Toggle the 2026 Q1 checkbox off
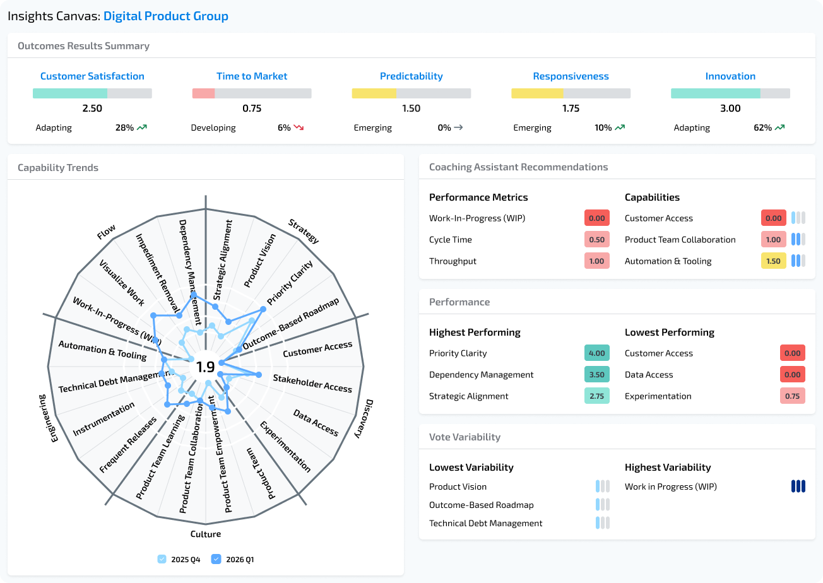 pyautogui.click(x=216, y=559)
